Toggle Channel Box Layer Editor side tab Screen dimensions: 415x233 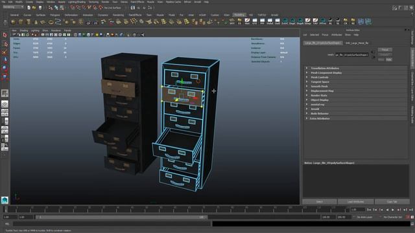coord(412,87)
